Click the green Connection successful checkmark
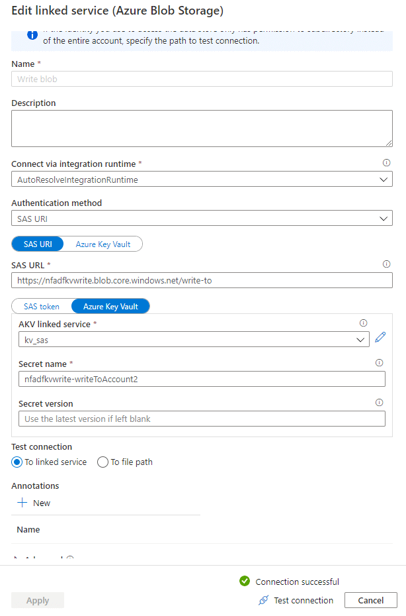This screenshot has width=406, height=616. tap(245, 581)
